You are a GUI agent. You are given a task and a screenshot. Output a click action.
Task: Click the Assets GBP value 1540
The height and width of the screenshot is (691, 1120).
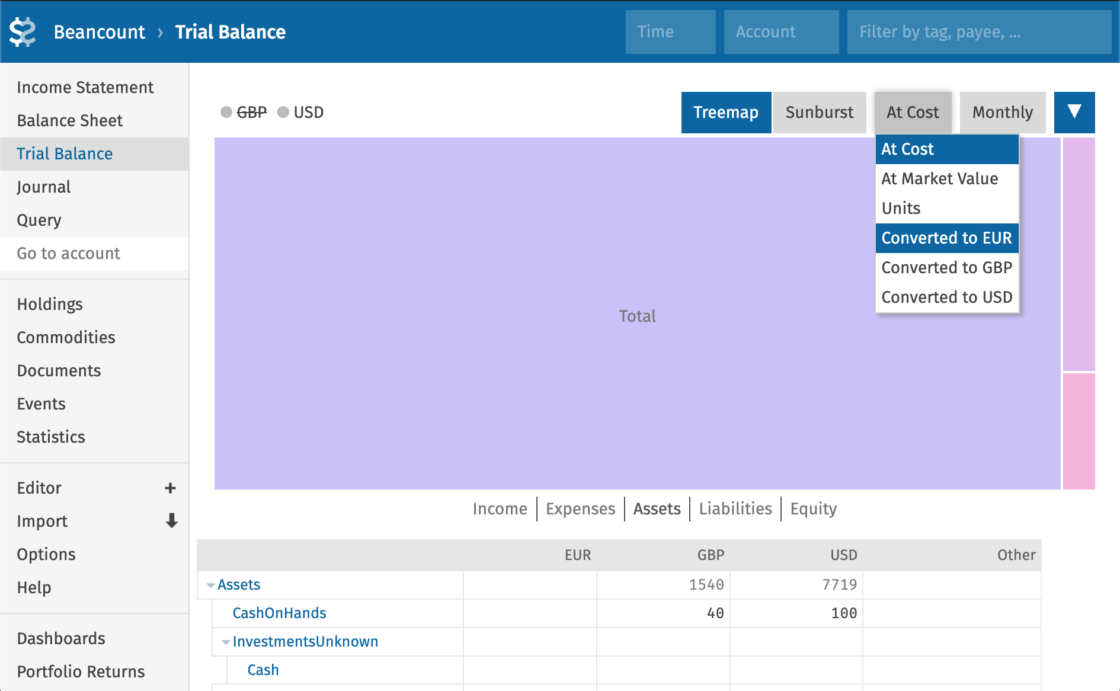click(x=706, y=585)
